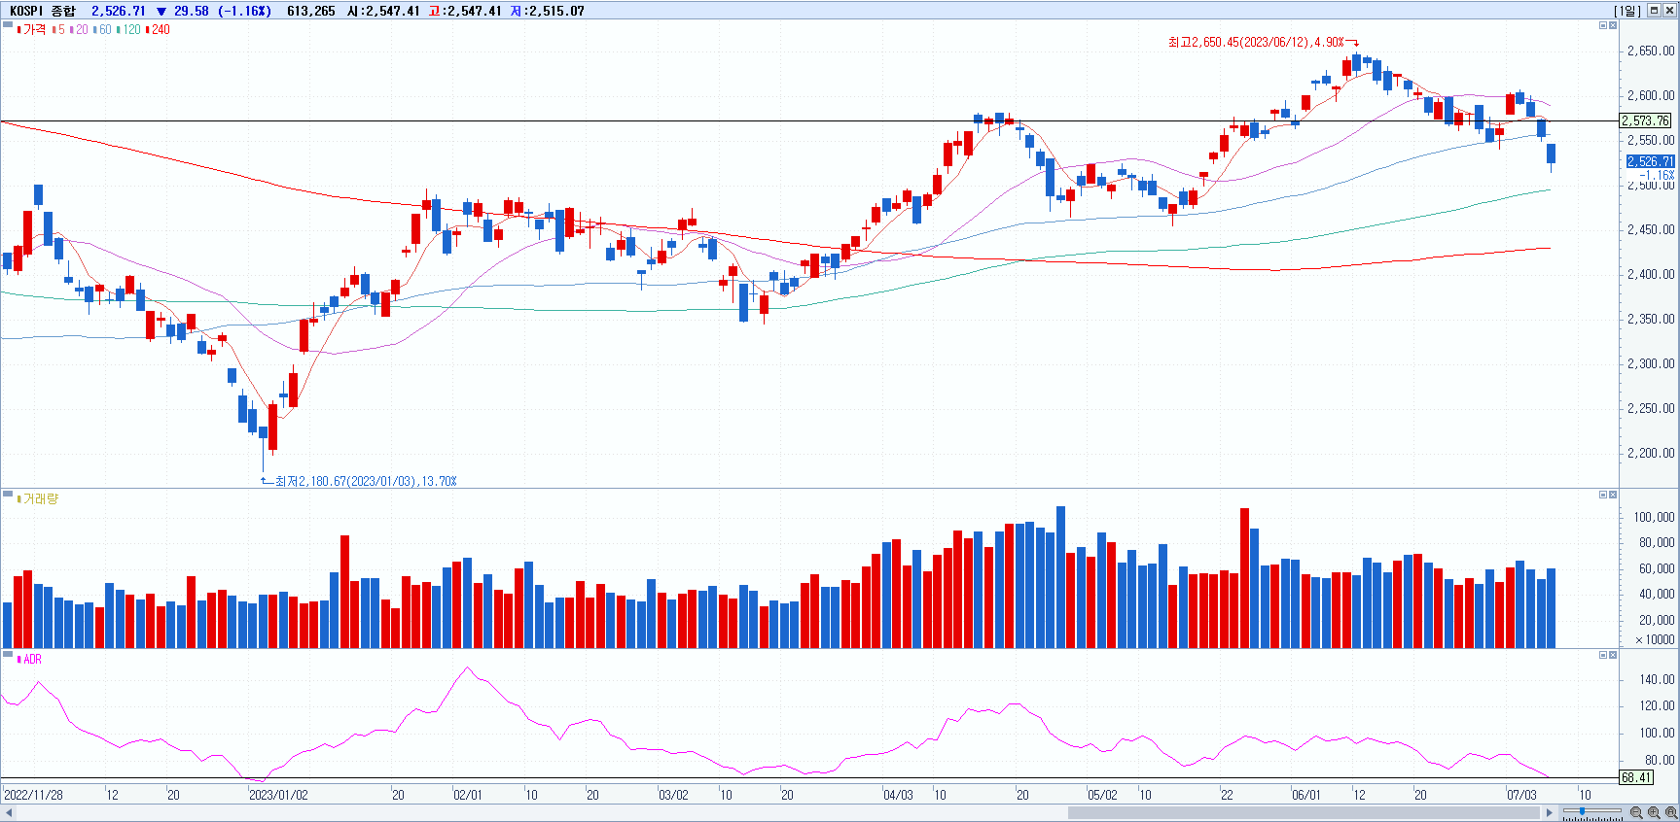The image size is (1680, 822).
Task: Click the 2022/11/28 date axis label
Action: (x=34, y=795)
